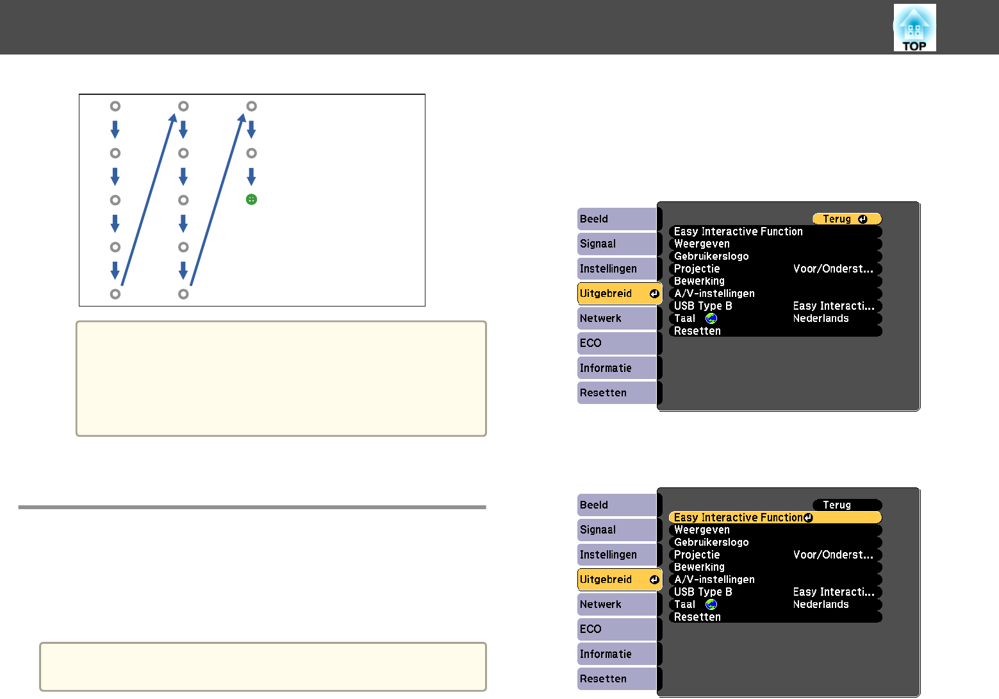The width and height of the screenshot is (999, 699).
Task: Choose Easy Interactive Function in upper menu
Action: pos(775,232)
